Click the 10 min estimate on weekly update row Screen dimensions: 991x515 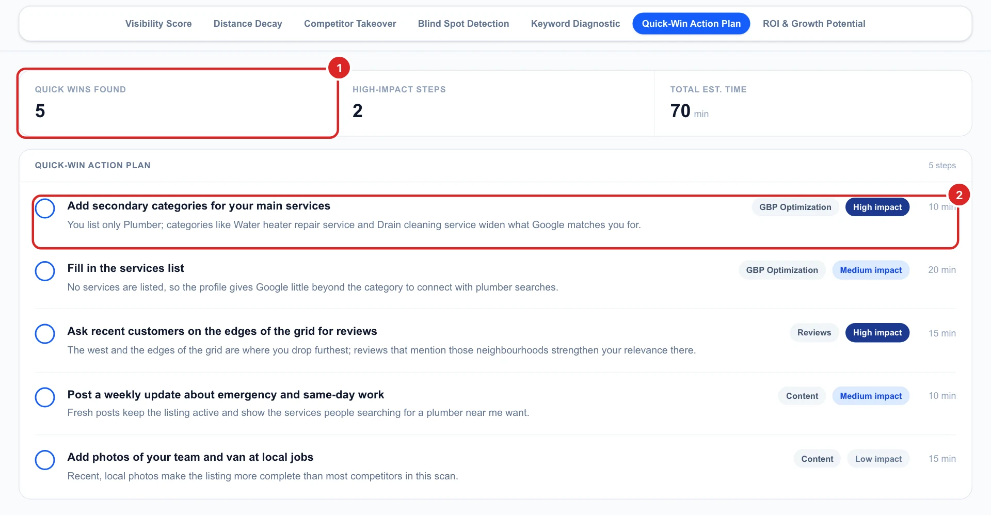pos(942,396)
